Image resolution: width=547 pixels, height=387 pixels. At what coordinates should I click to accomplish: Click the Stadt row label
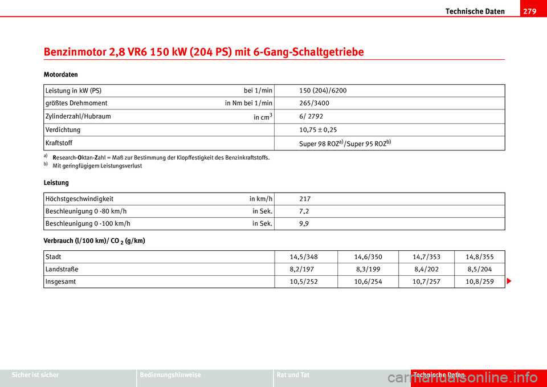(x=53, y=257)
